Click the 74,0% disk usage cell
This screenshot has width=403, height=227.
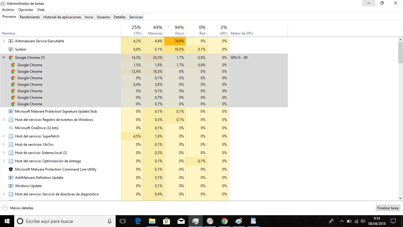click(x=175, y=41)
